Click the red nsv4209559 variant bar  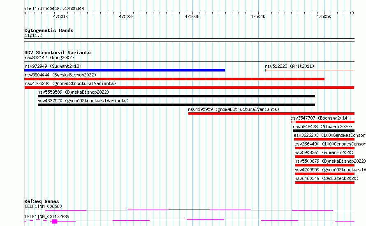coord(324,174)
